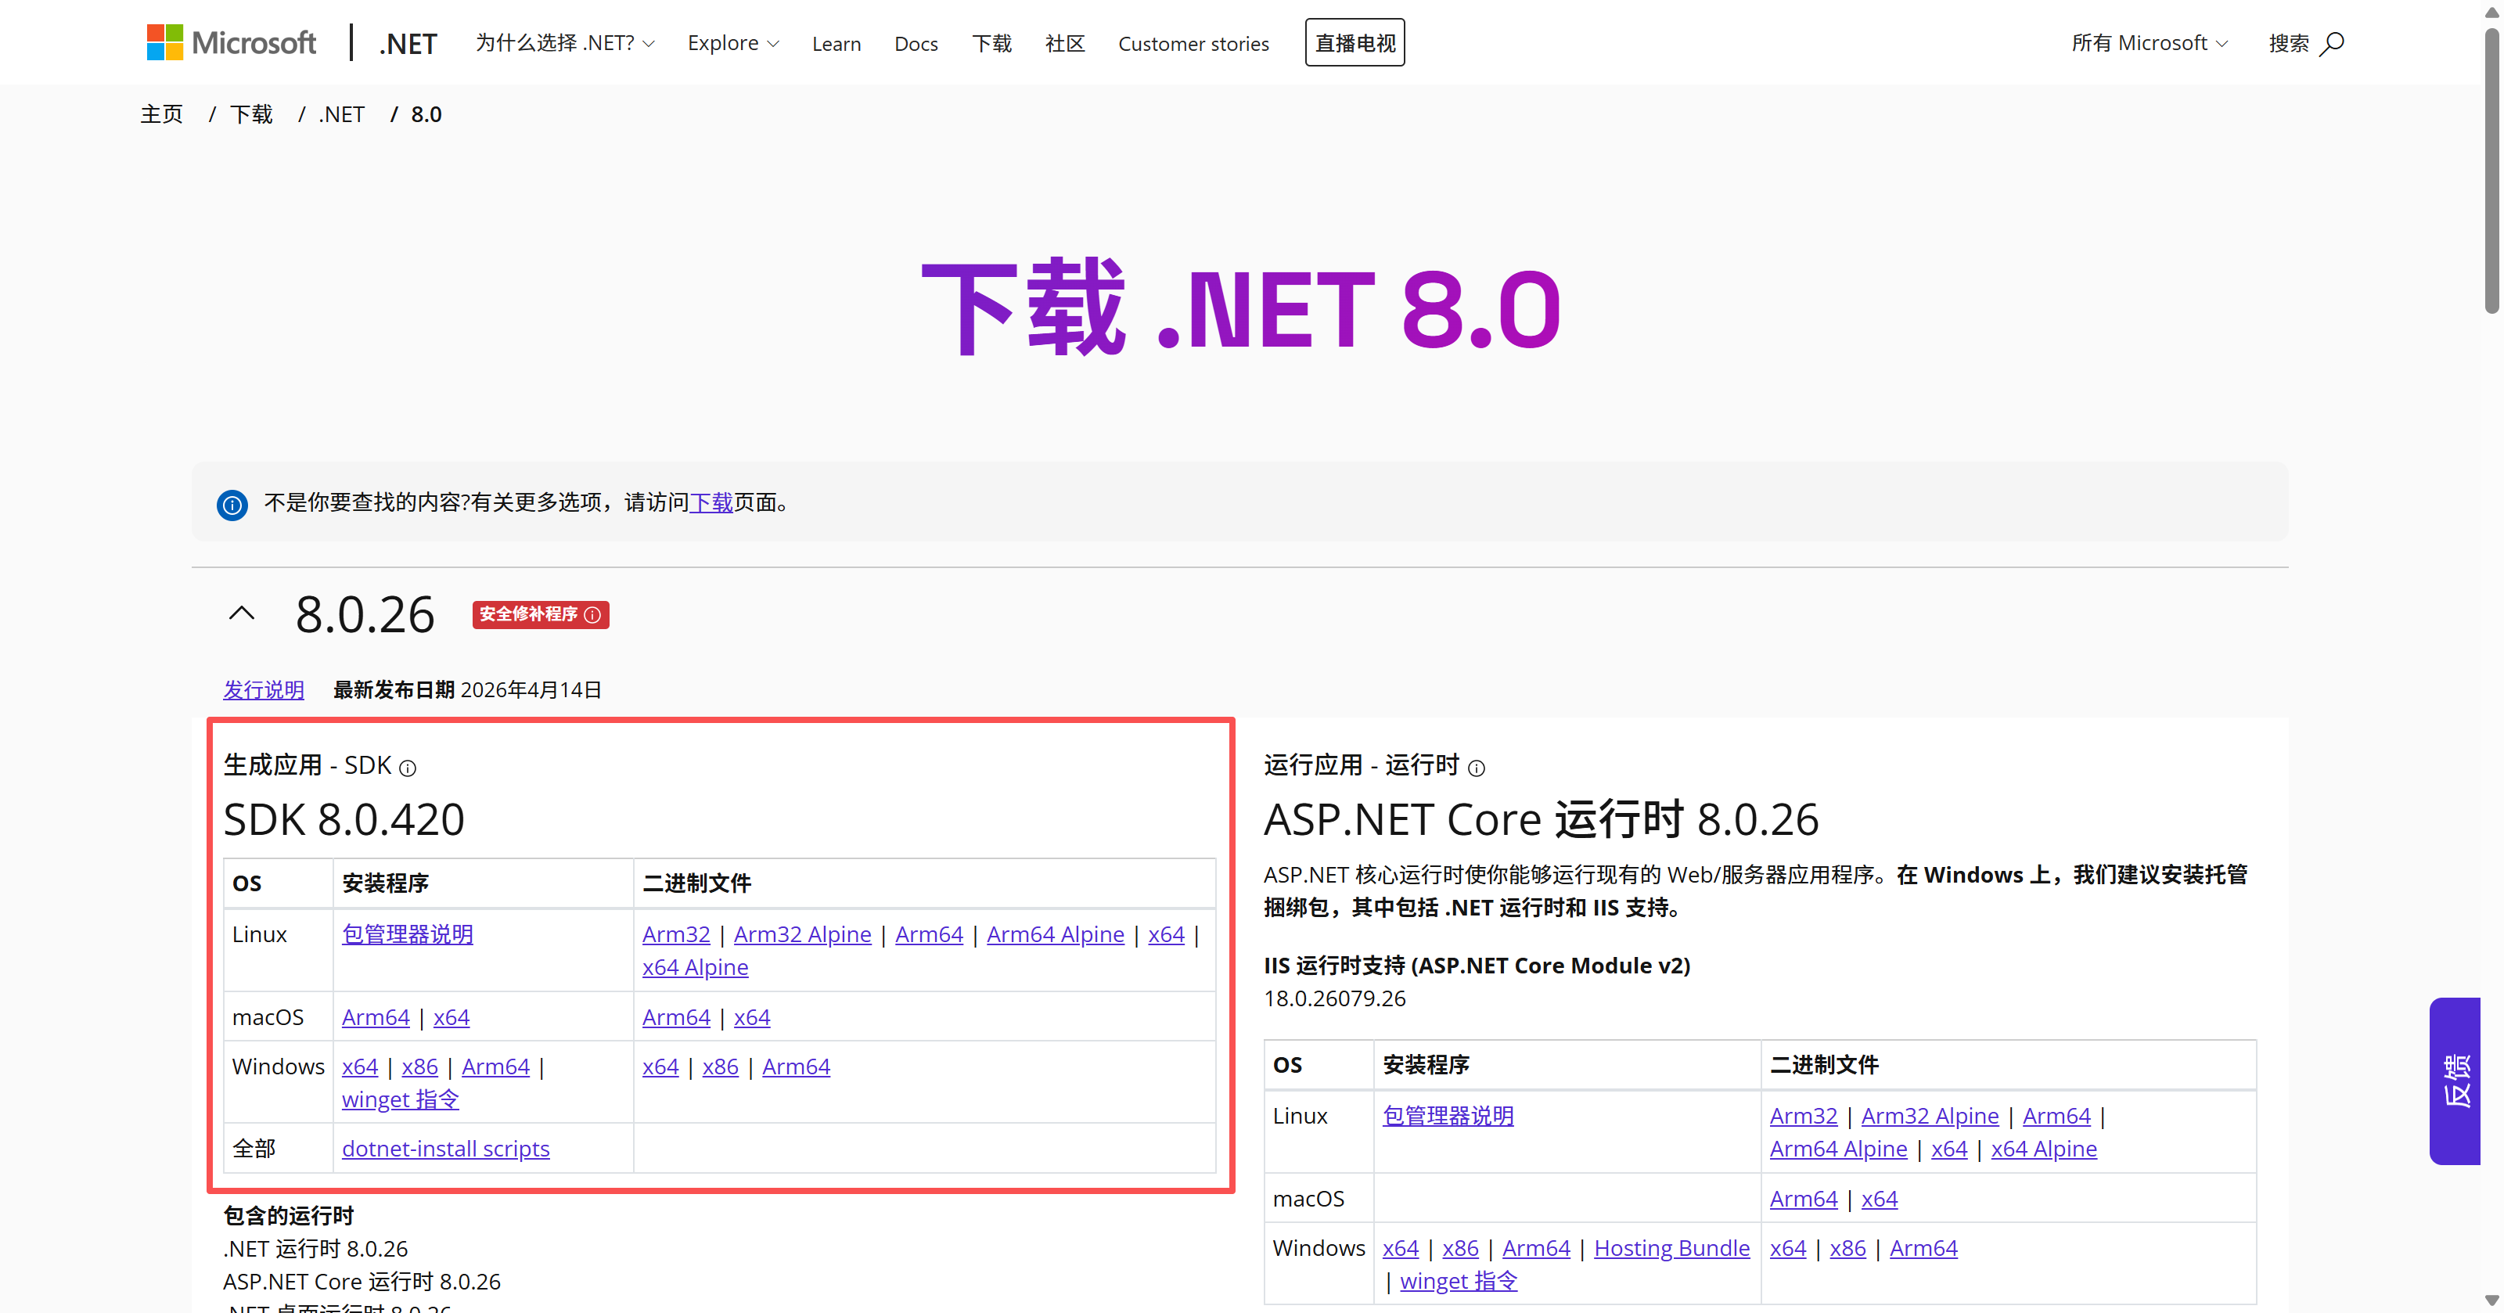
Task: Open the 发行说明 release notes link
Action: coord(264,689)
